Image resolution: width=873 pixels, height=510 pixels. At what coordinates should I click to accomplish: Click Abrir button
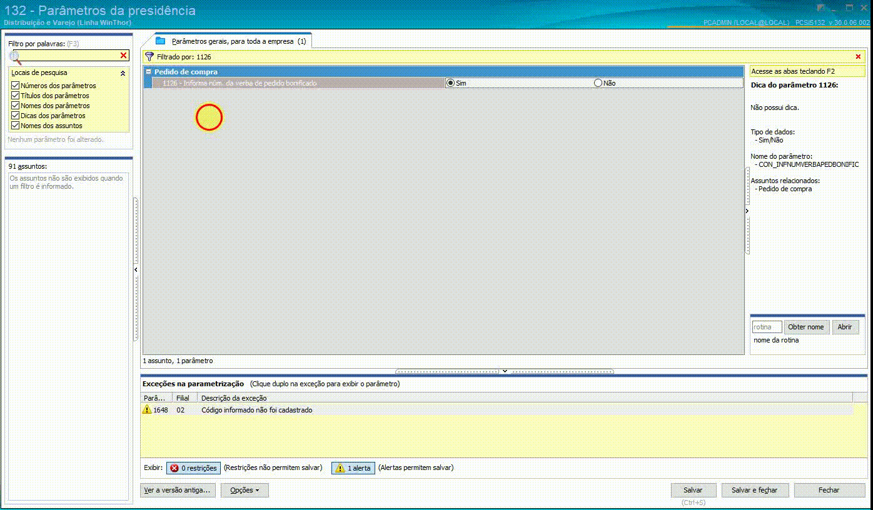tap(845, 327)
